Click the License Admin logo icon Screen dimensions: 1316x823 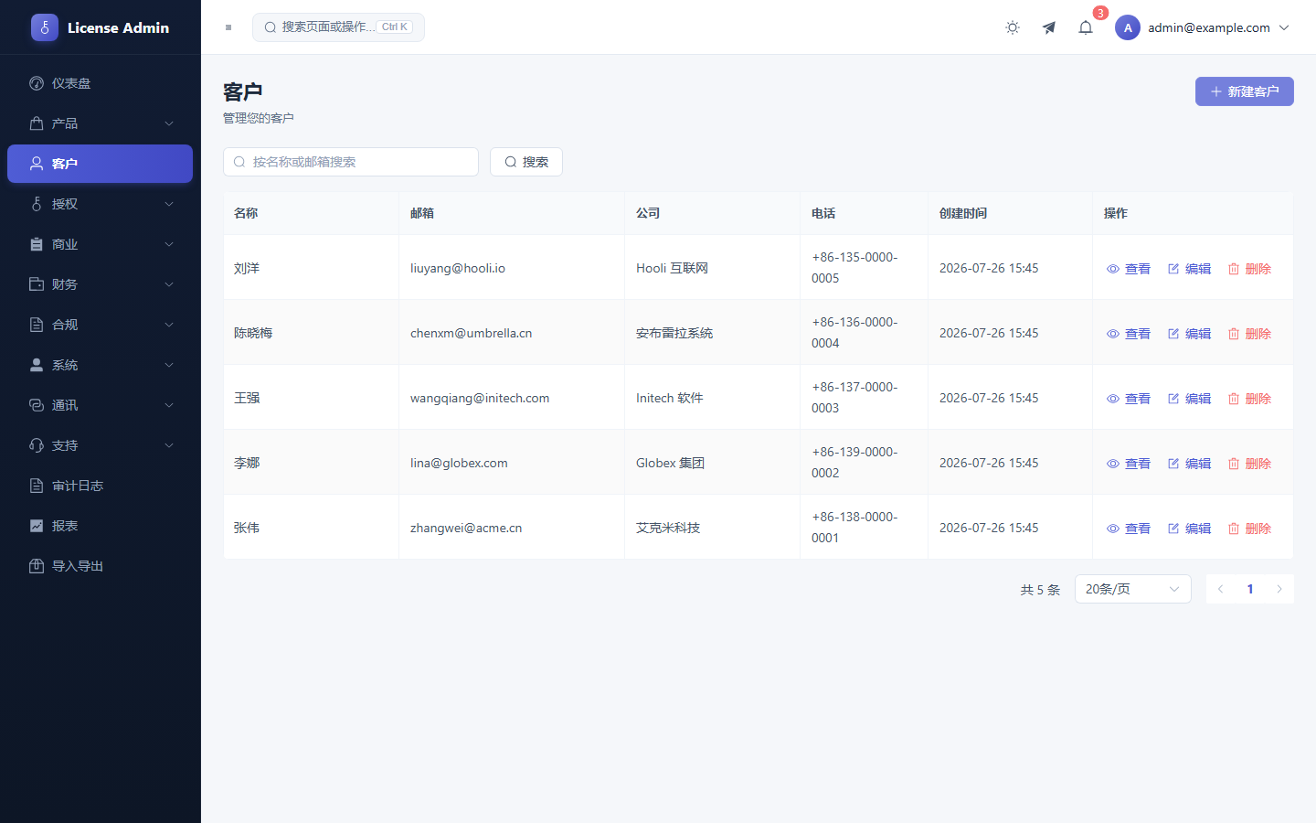pyautogui.click(x=45, y=27)
